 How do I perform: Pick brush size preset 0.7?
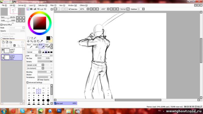29,87
